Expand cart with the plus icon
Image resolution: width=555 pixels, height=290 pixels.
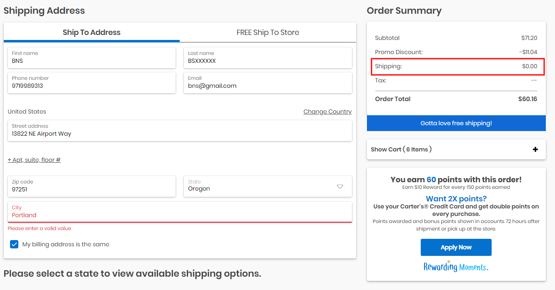[535, 149]
